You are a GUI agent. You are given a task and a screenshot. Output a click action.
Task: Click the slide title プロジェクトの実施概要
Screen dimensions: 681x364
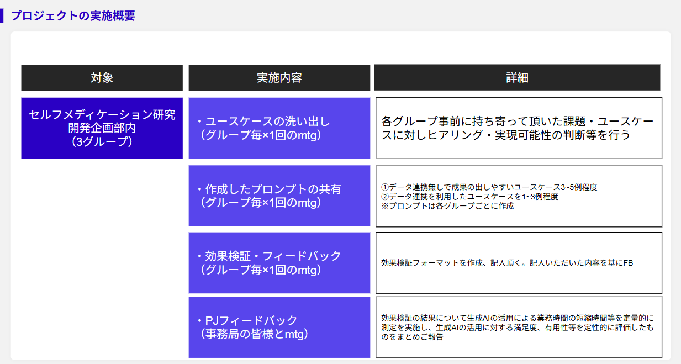[x=73, y=15]
